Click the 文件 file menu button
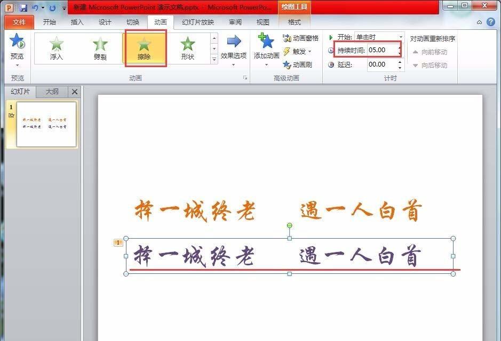The height and width of the screenshot is (341, 501). pos(19,22)
